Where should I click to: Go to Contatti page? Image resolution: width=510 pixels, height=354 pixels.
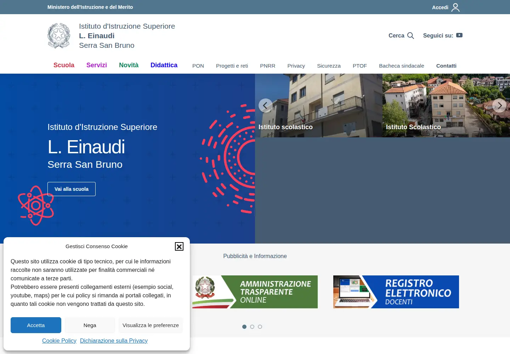446,66
